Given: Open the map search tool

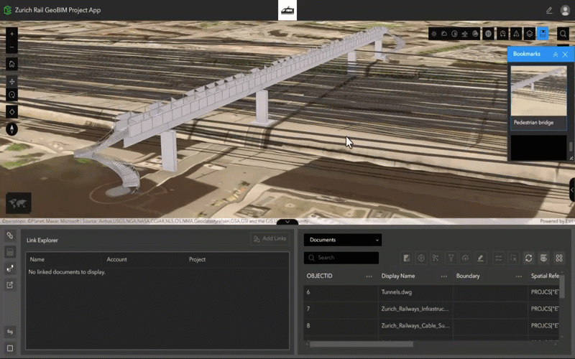Looking at the screenshot, I should [x=563, y=34].
